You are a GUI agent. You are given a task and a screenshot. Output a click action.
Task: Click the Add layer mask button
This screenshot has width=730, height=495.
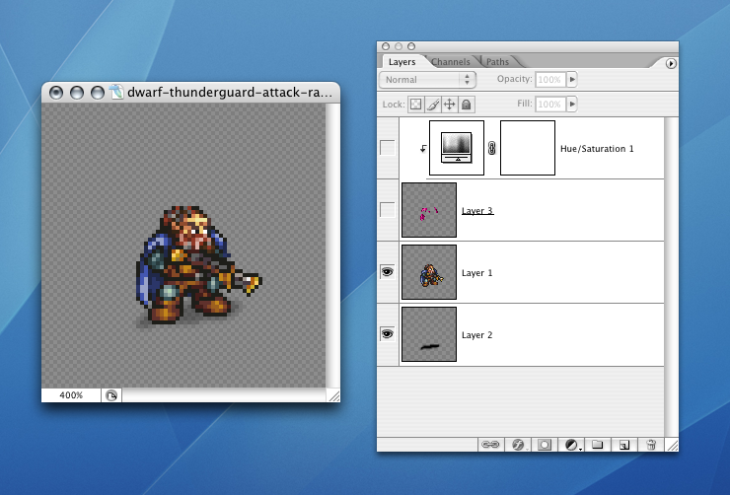click(x=544, y=445)
